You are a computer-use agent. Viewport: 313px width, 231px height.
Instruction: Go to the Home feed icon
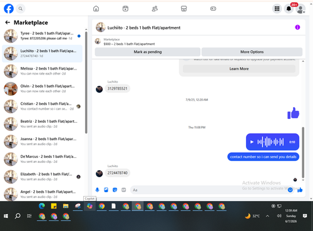96,9
